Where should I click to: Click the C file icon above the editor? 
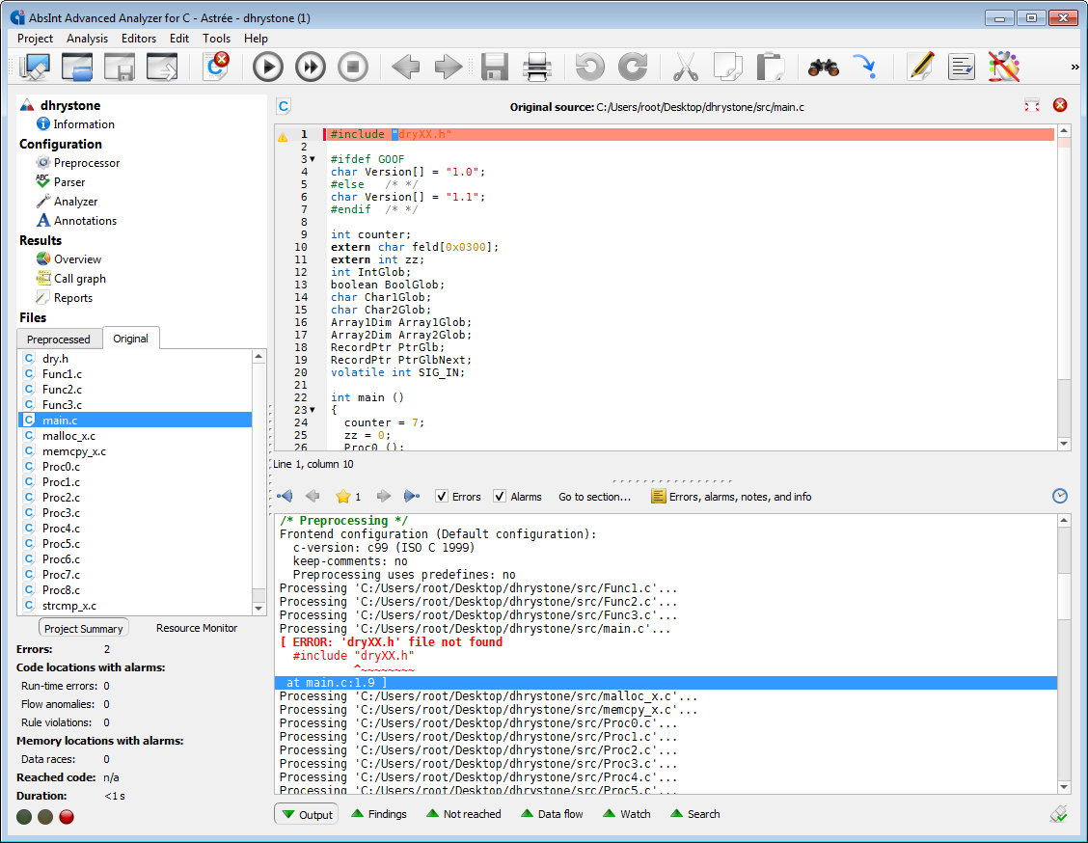tap(284, 106)
